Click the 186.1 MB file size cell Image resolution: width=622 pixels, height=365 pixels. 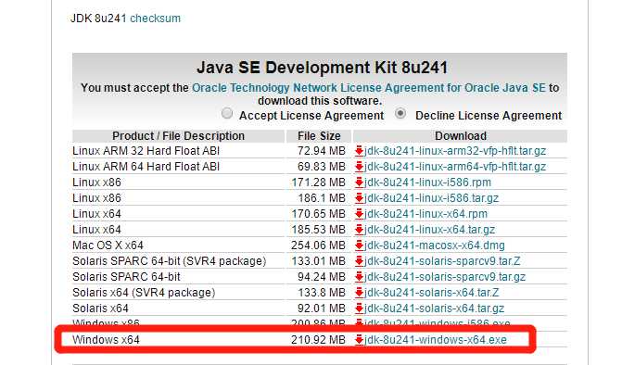click(x=322, y=197)
